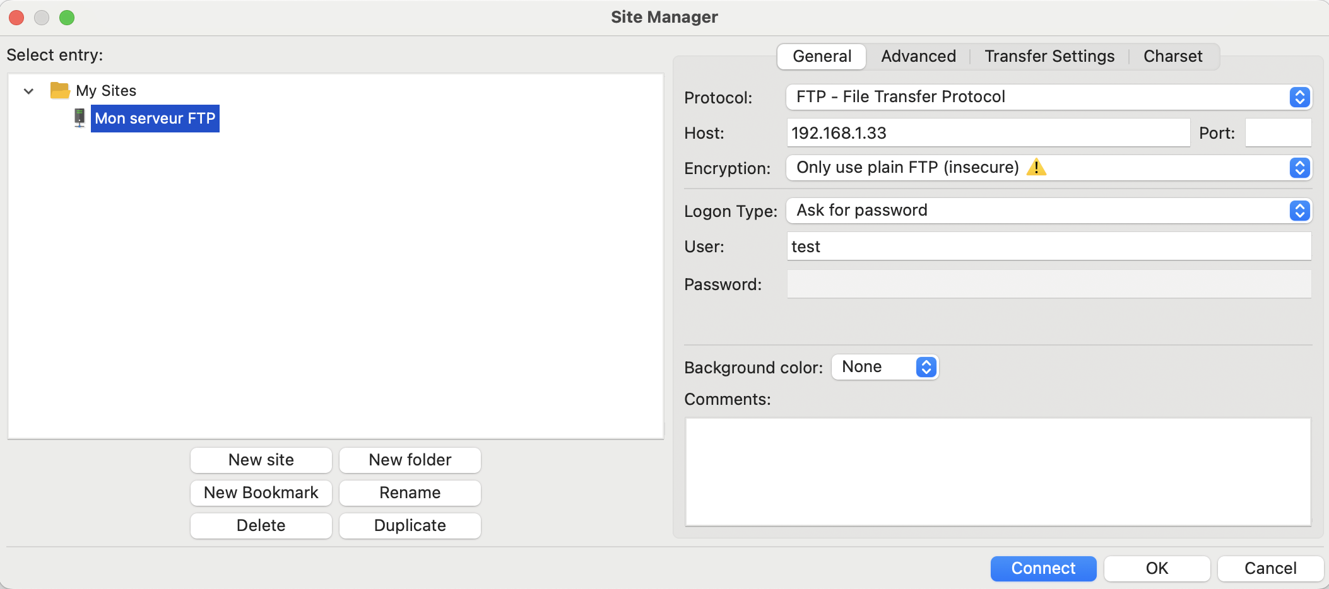
Task: Click the New Bookmark button
Action: [261, 493]
